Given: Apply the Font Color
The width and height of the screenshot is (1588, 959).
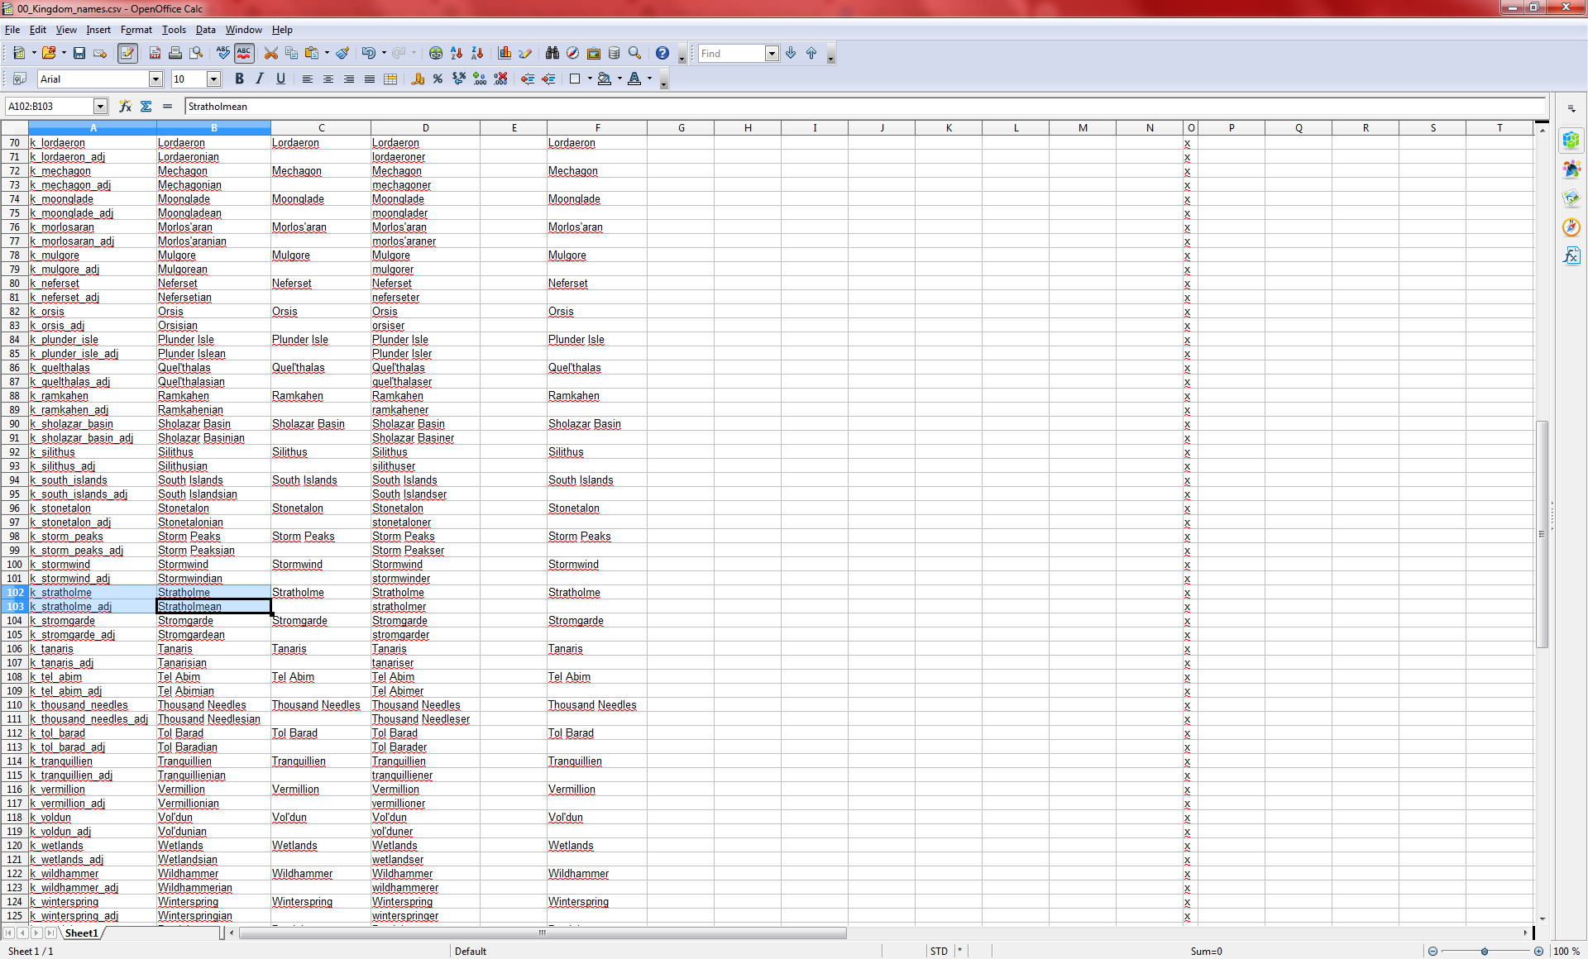Looking at the screenshot, I should (634, 79).
